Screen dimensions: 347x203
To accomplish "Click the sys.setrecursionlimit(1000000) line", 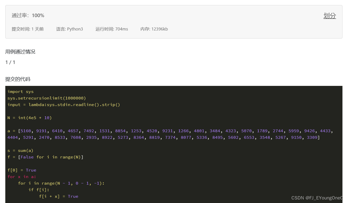I will click(47, 98).
